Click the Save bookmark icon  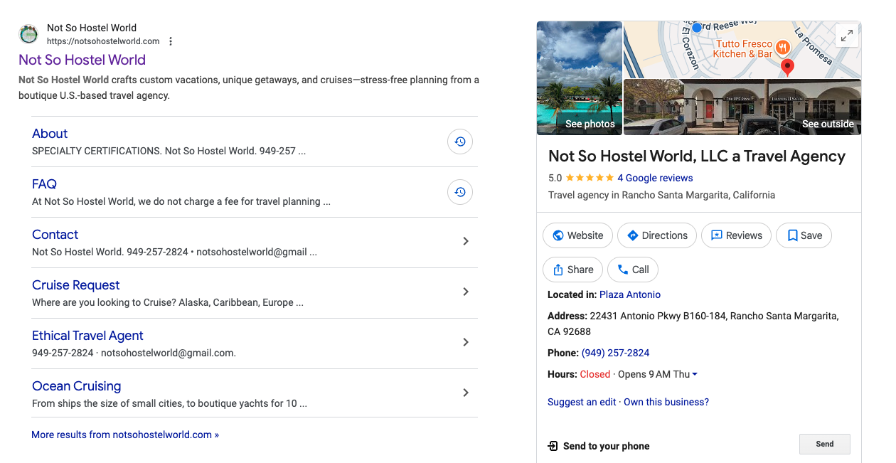[792, 235]
